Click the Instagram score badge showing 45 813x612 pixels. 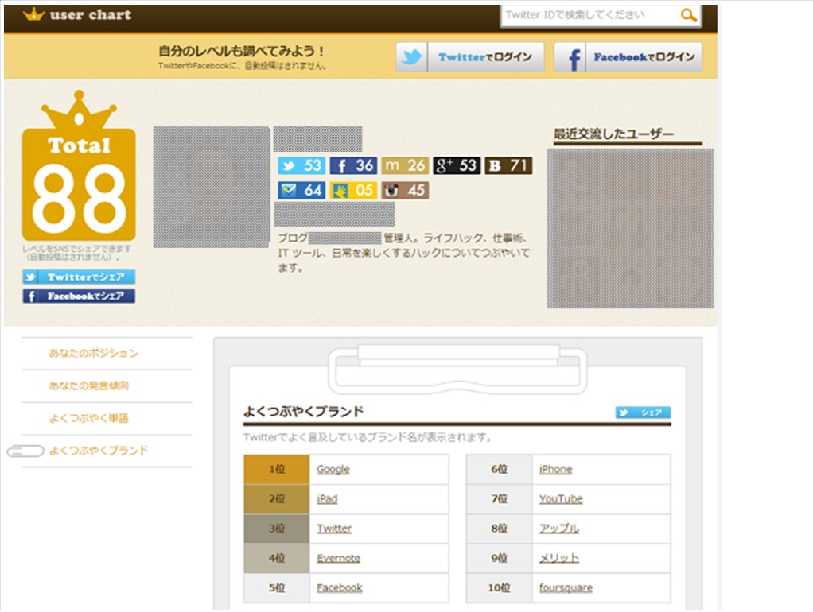(405, 190)
